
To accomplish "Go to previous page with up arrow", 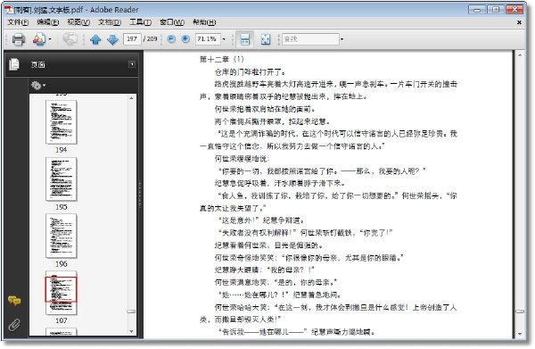I will [x=95, y=39].
